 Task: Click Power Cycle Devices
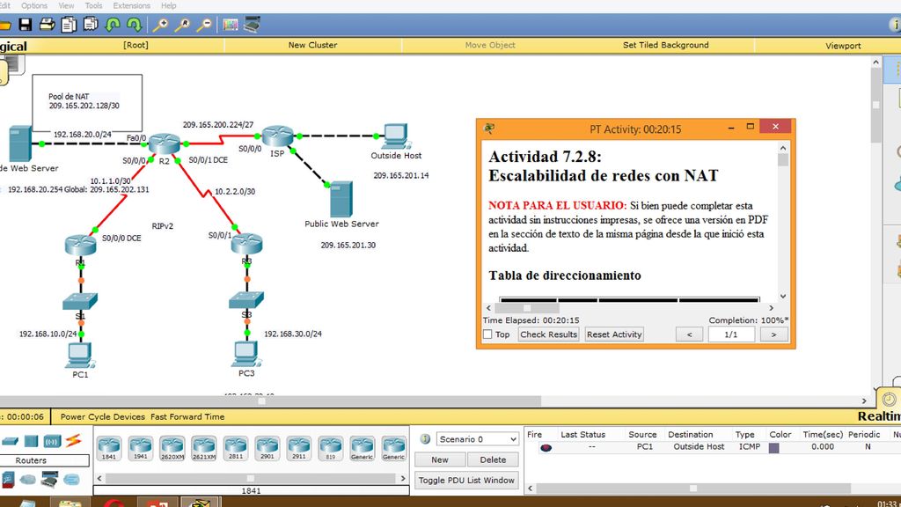click(x=102, y=416)
